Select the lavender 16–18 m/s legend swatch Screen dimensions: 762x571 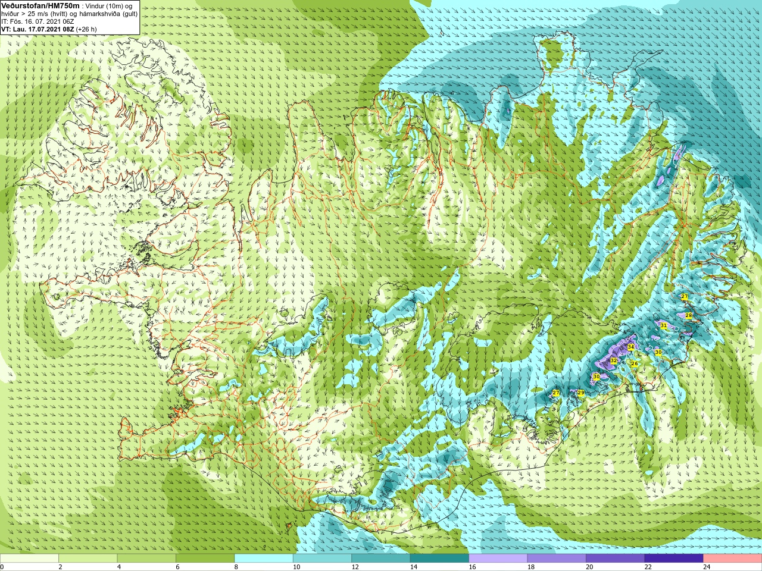[498, 558]
